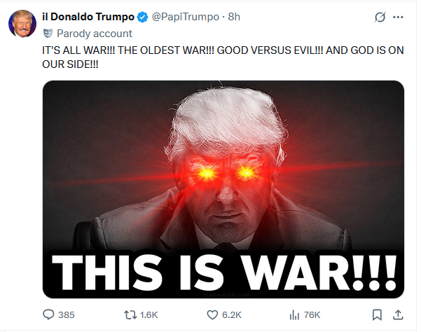The width and height of the screenshot is (421, 332).
Task: Click the tweet text about GOOD VERSUS EVIL
Action: pos(223,57)
